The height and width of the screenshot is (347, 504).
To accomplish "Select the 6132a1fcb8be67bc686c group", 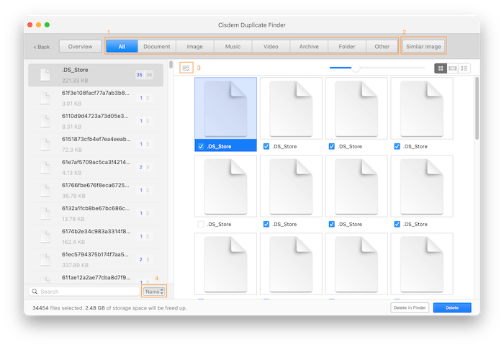I will pyautogui.click(x=96, y=214).
